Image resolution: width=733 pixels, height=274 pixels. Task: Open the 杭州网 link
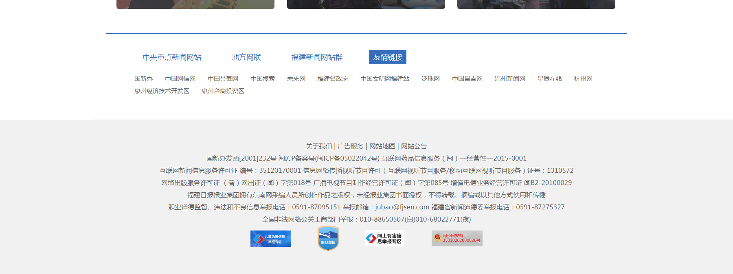coord(583,79)
